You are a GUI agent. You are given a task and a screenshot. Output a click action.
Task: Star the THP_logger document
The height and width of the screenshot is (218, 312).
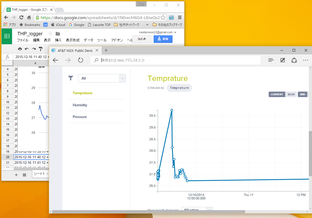click(x=50, y=34)
